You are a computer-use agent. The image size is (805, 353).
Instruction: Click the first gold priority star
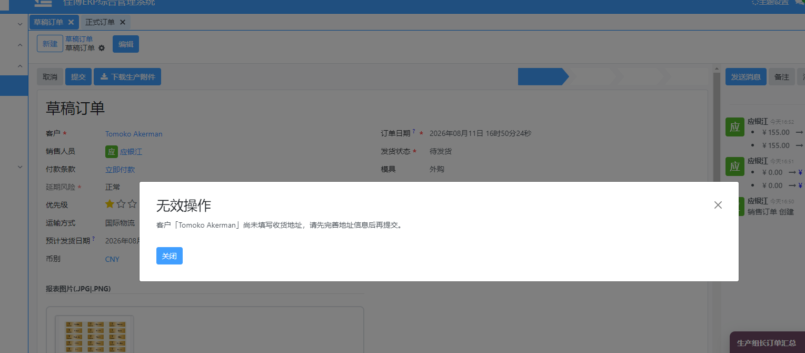[x=110, y=204]
